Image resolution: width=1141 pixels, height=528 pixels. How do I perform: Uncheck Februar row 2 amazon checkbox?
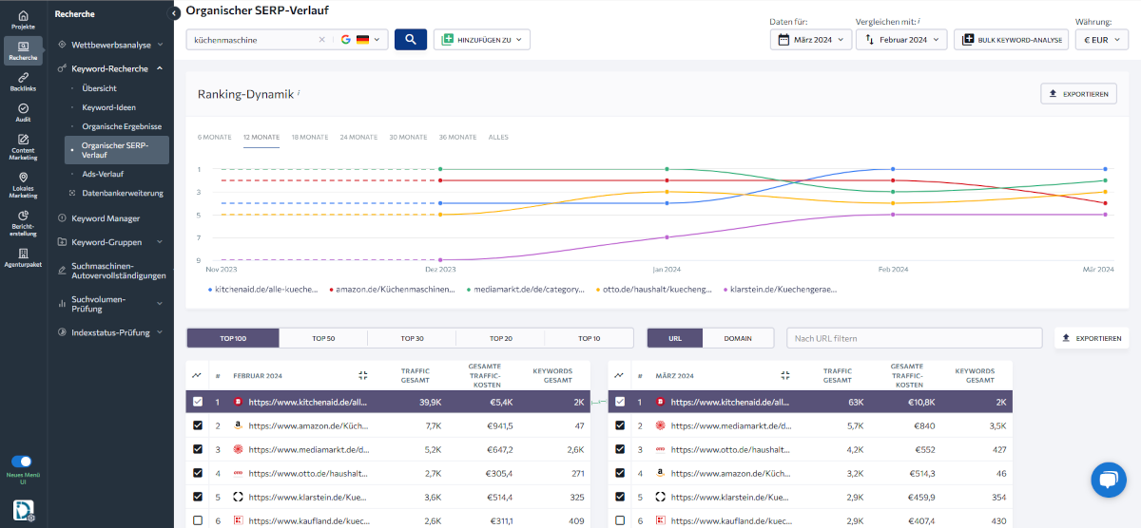(x=197, y=425)
